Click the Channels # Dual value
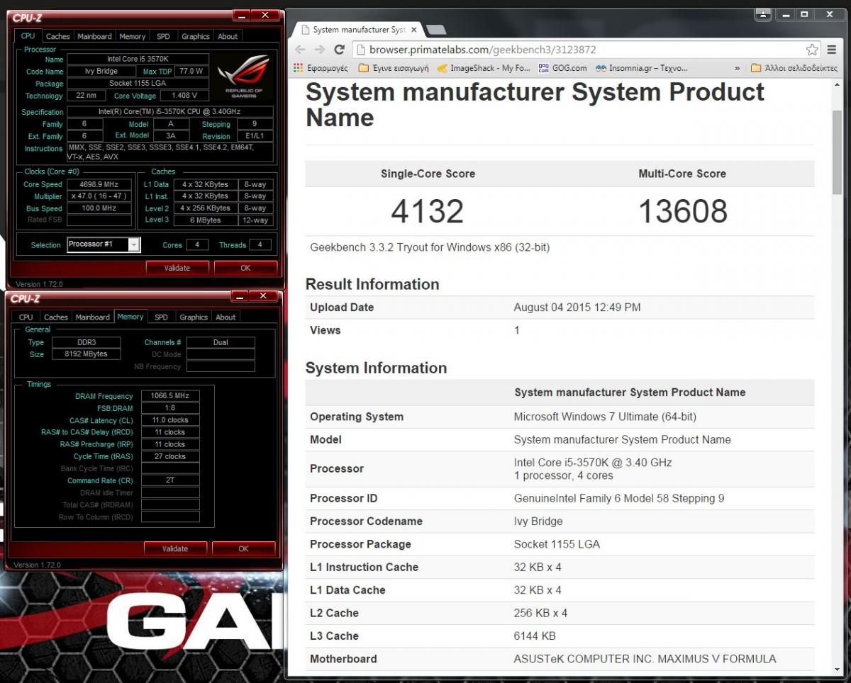This screenshot has height=683, width=851. click(221, 342)
